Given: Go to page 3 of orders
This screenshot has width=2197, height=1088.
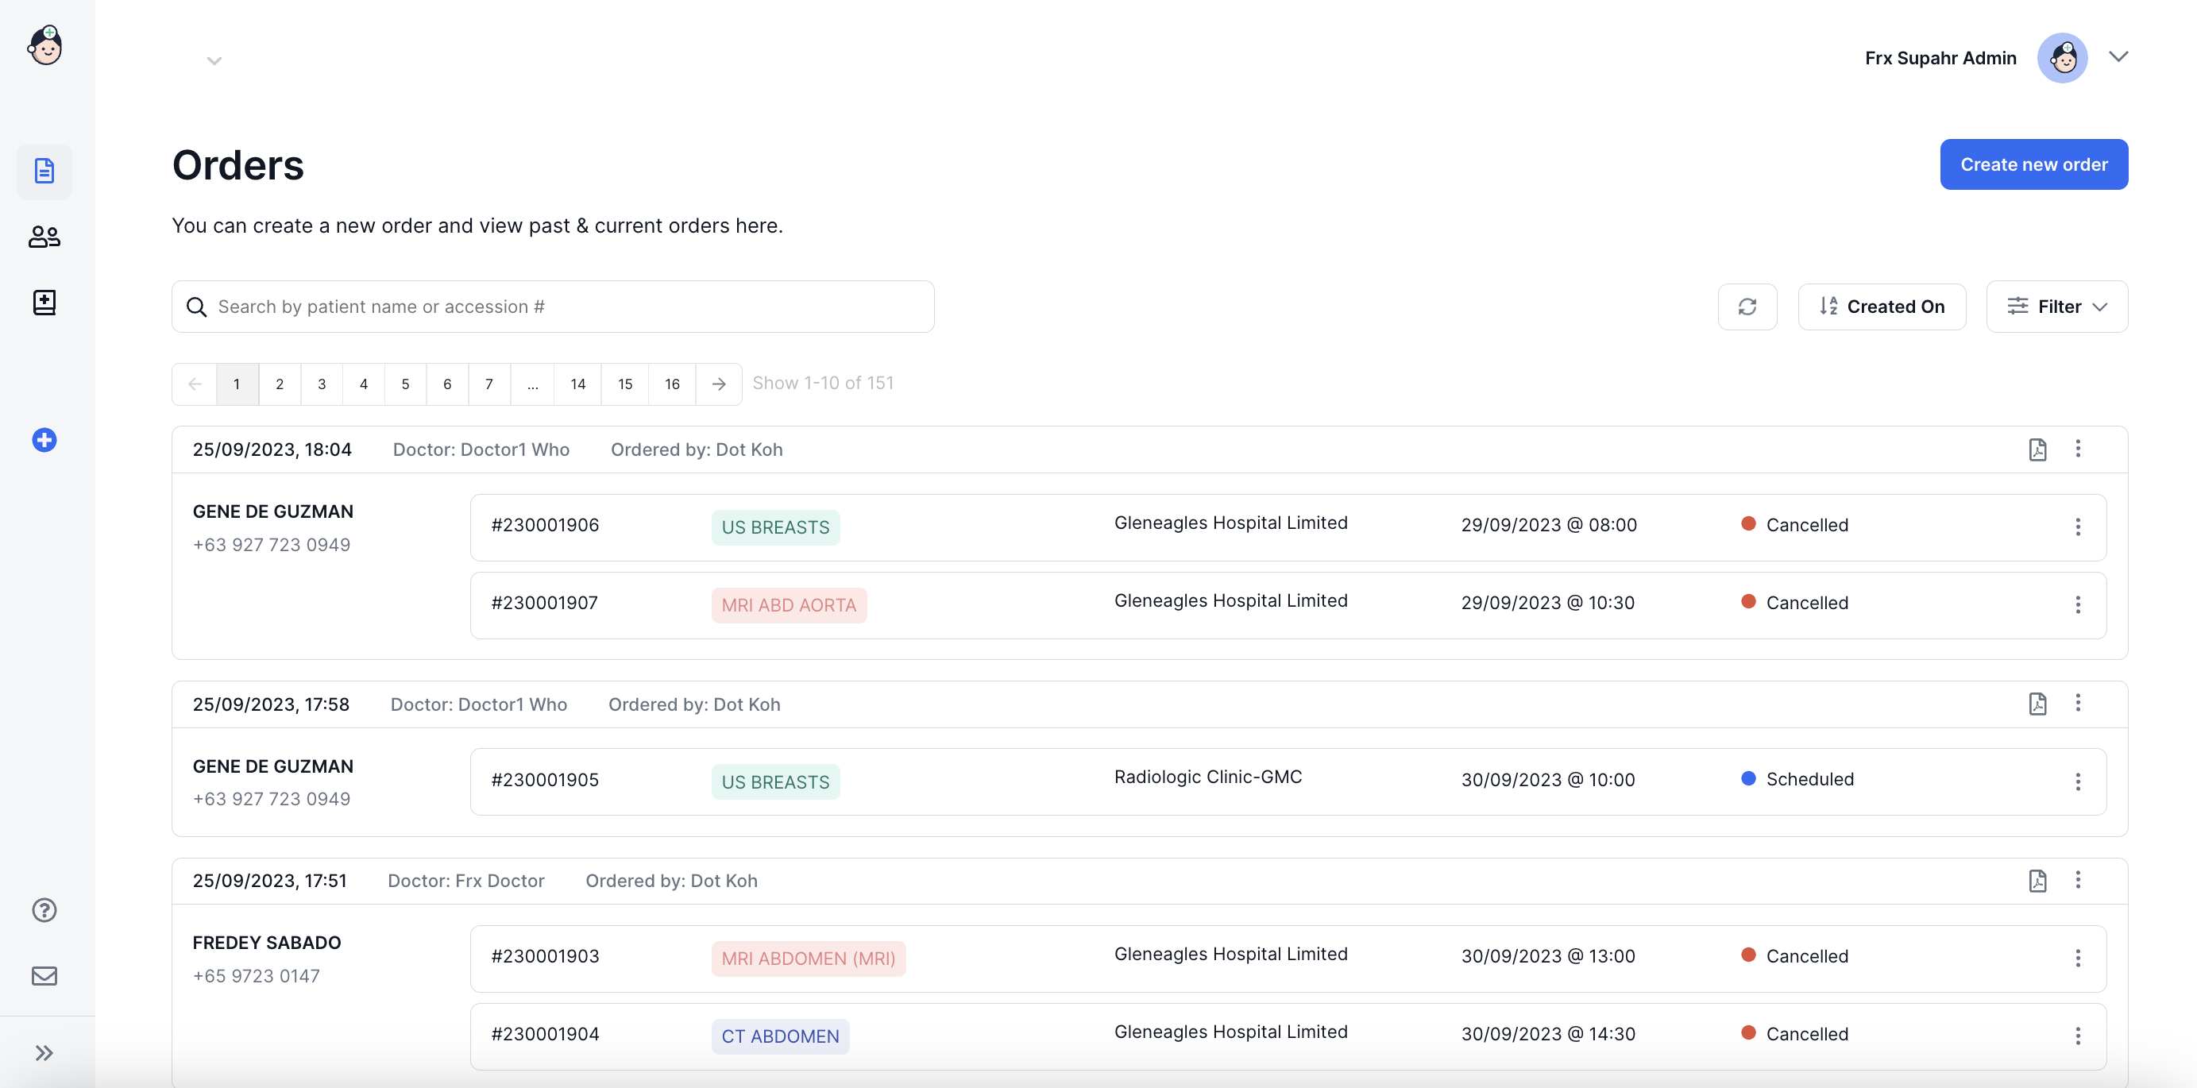Looking at the screenshot, I should point(322,384).
